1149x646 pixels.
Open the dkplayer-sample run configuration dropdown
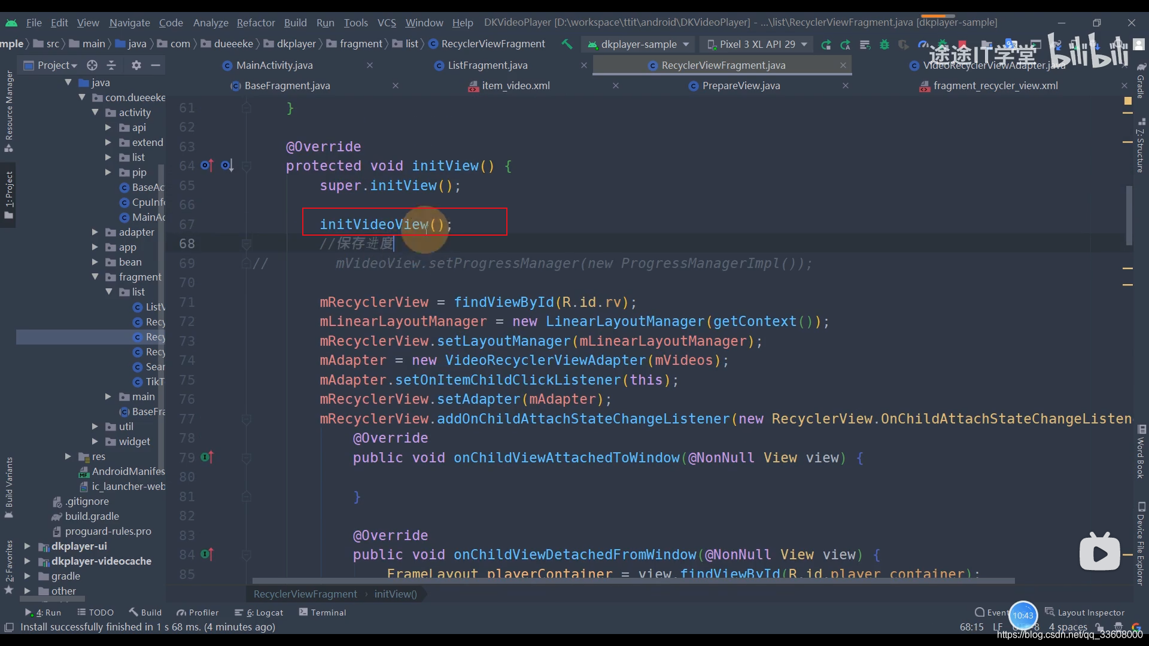pos(639,44)
